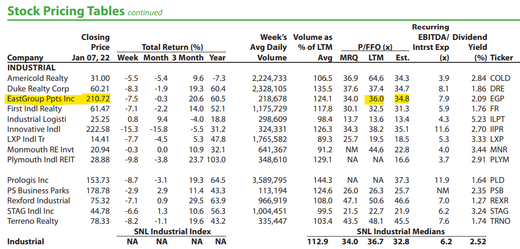Select Americold LTM P/FFO value 64.6
The width and height of the screenshot is (520, 249).
[376, 78]
